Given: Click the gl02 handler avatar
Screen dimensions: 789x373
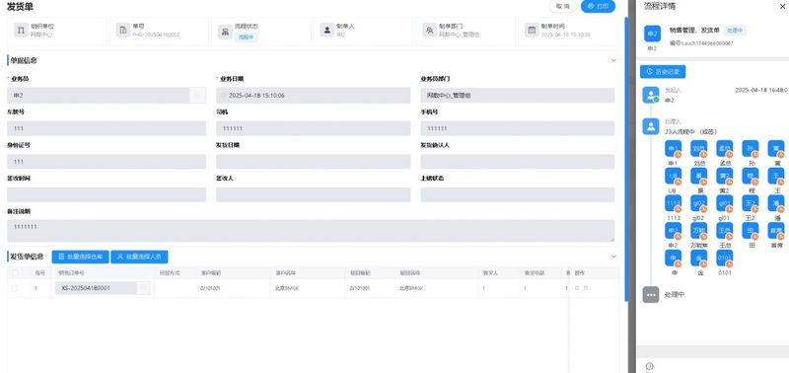Looking at the screenshot, I should tap(698, 203).
